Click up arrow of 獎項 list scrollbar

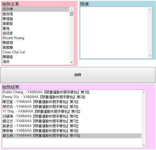point(150,9)
